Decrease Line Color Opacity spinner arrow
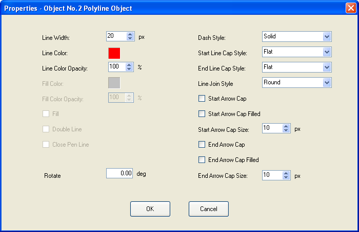The image size is (359, 232). 129,69
